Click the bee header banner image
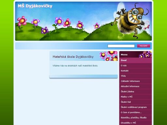The height and width of the screenshot is (125, 167). click(x=83, y=21)
